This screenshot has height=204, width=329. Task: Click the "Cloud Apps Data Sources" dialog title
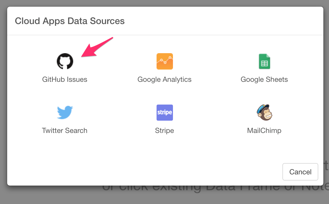coord(70,21)
